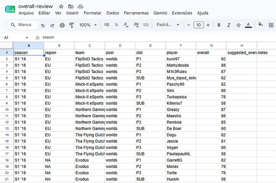This screenshot has height=183, width=276.
Task: Select the Killerno7 cell
Action: (x=181, y=103)
